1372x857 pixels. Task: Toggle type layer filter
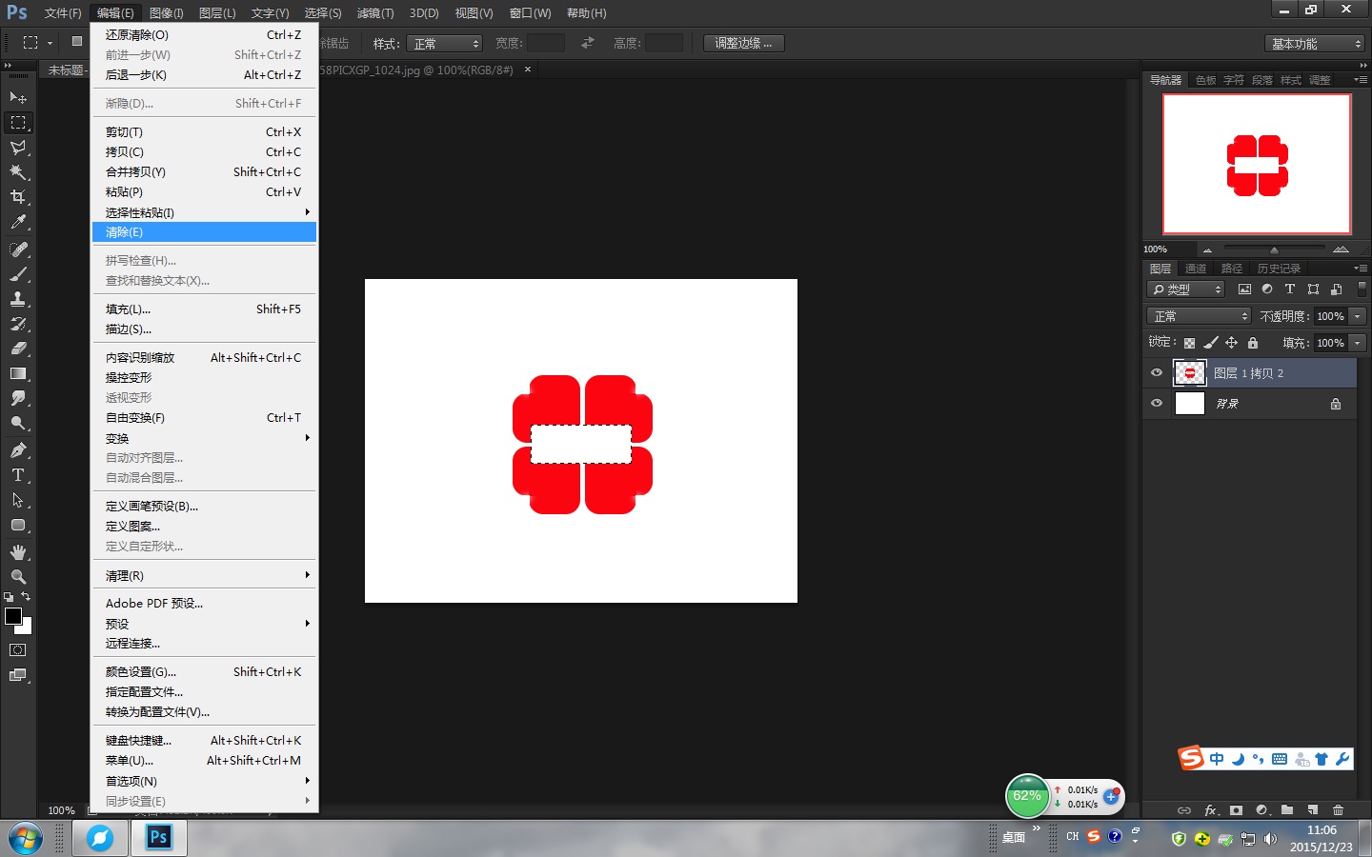(1290, 289)
